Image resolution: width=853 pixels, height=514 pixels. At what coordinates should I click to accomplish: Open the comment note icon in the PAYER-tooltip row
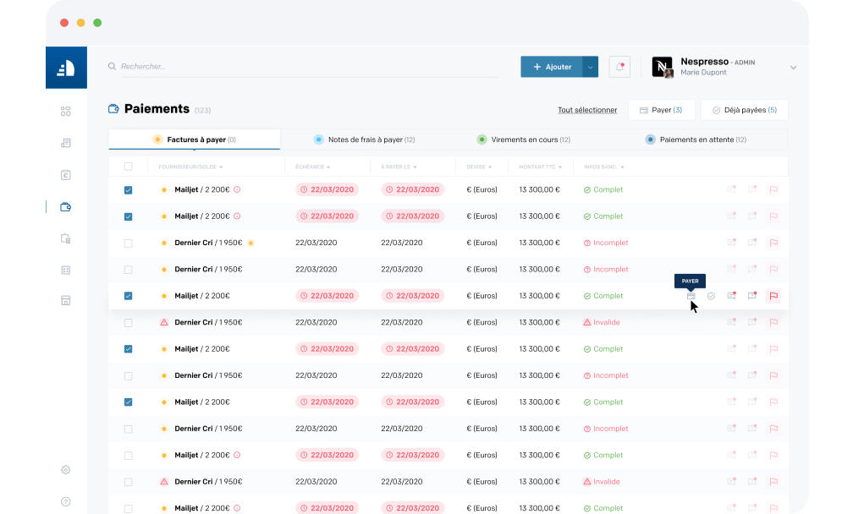click(x=732, y=296)
